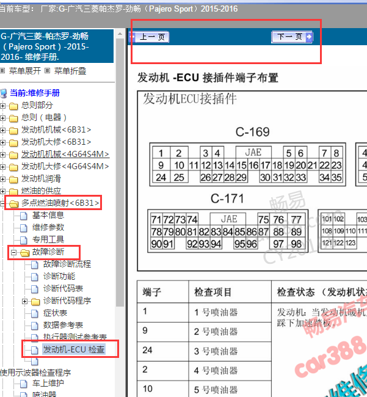Viewport: 367px width, 397px height.
Task: Click the 故障诊断 open folder icon
Action: tap(25, 252)
